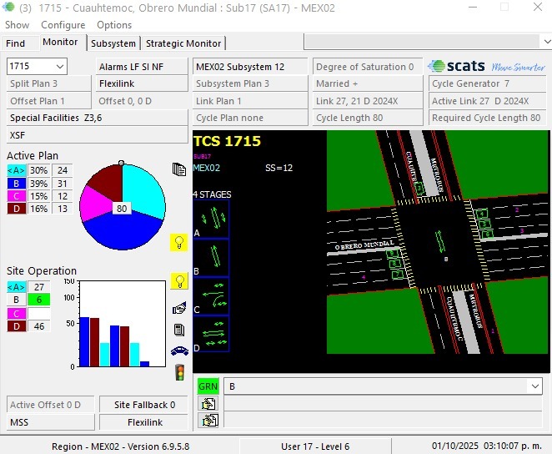
Task: Expand the top-right empty combo box arrow
Action: tap(547, 42)
